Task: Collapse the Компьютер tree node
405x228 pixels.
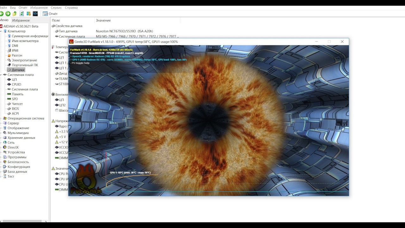Action: coord(1,31)
